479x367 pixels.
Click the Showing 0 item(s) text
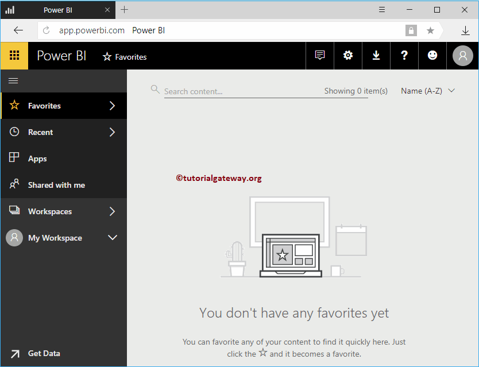(x=356, y=91)
